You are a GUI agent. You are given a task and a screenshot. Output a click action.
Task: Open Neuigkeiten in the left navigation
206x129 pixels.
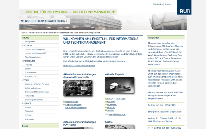click(x=30, y=42)
